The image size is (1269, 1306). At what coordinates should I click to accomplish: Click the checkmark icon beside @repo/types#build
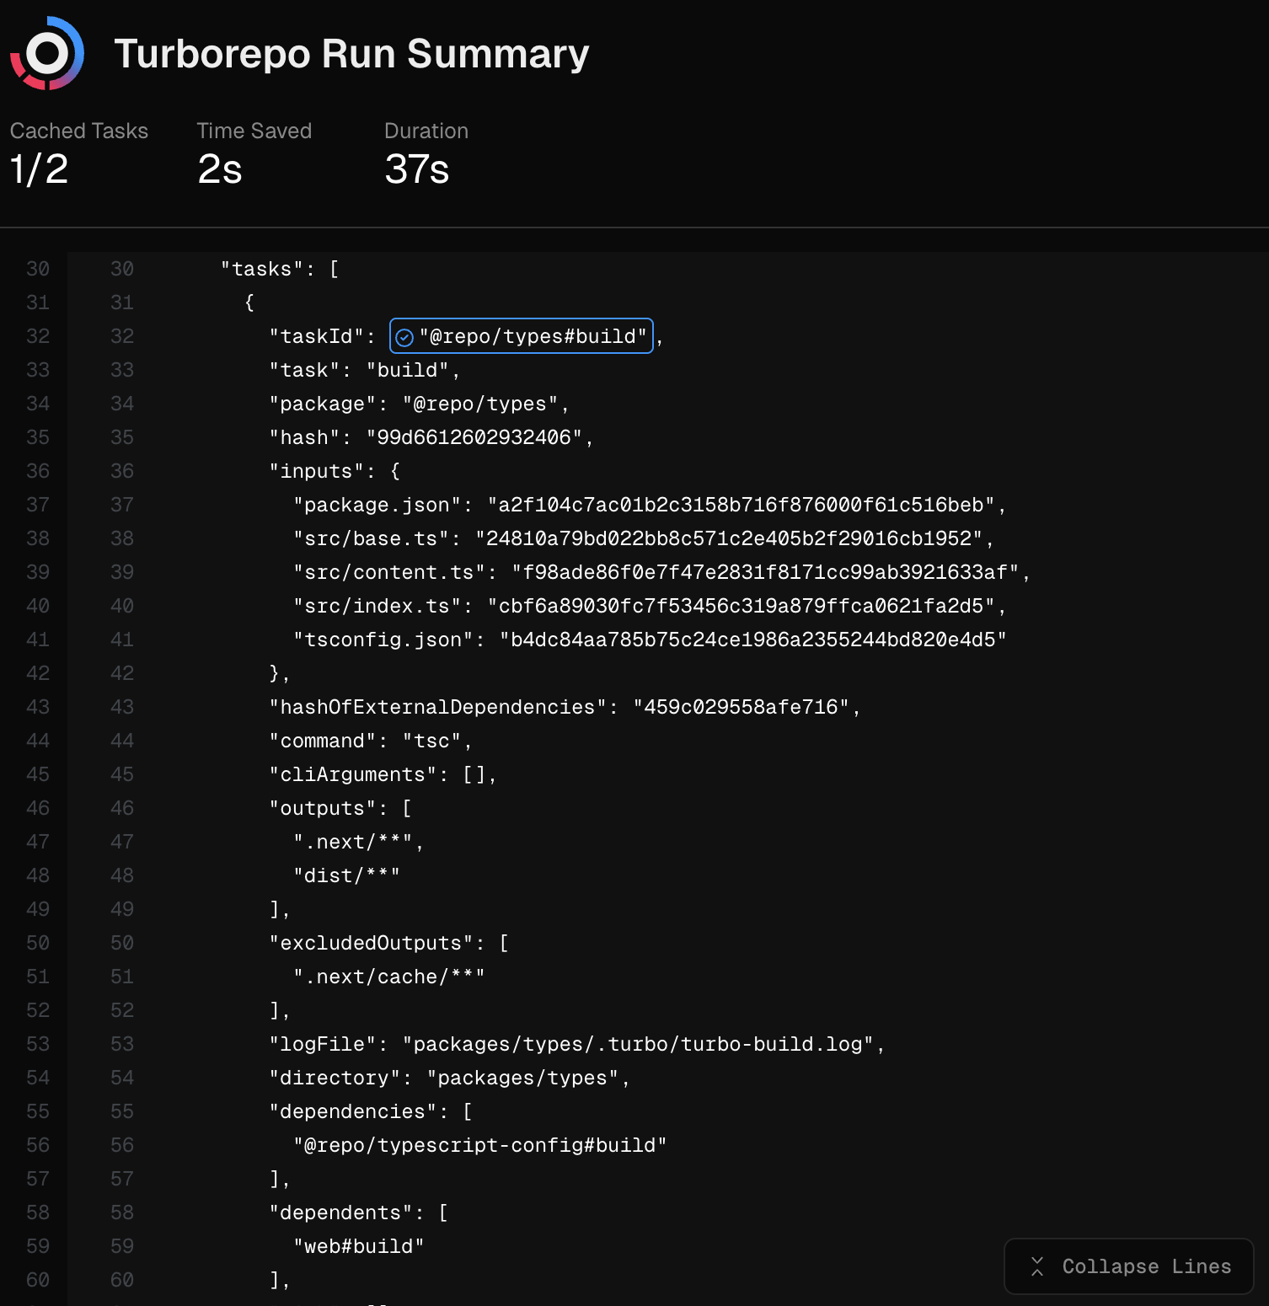404,337
